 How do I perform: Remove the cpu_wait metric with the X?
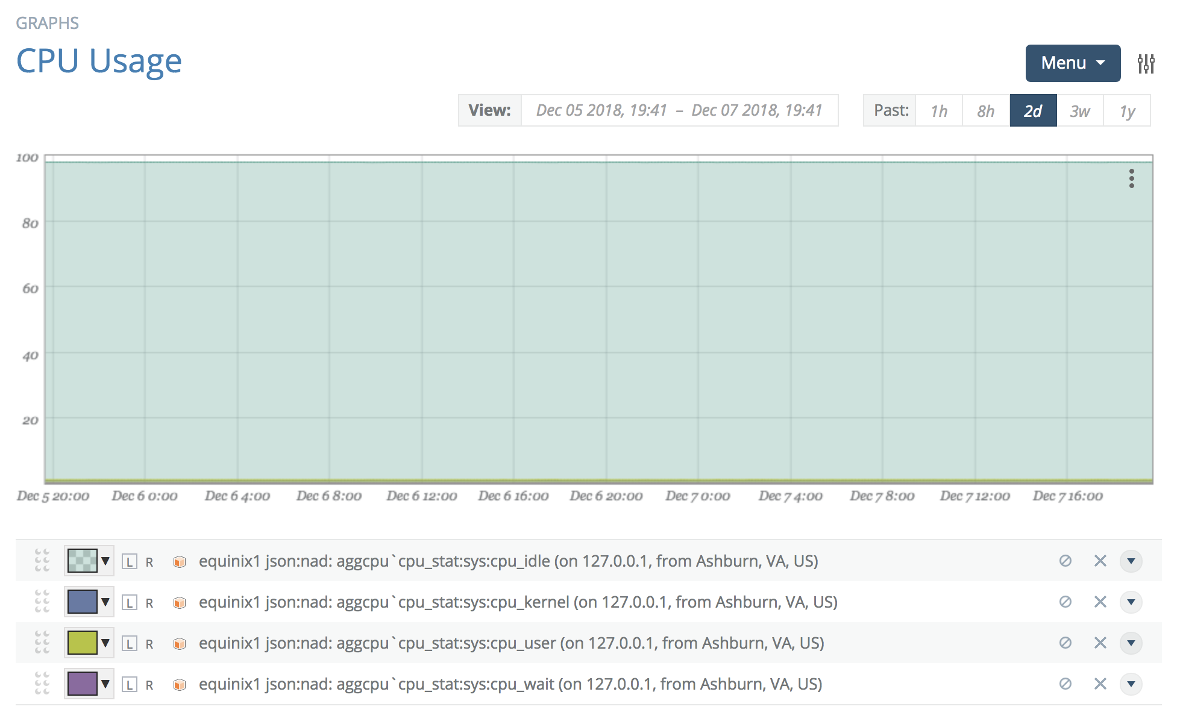coord(1099,684)
